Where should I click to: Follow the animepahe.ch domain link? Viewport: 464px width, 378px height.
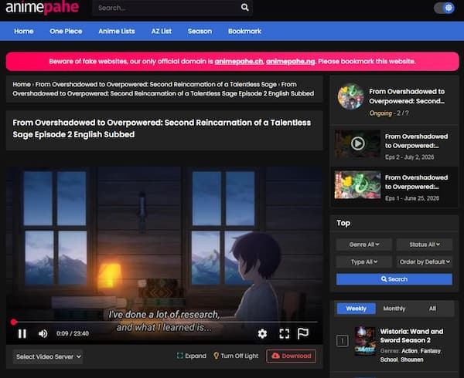(x=239, y=62)
